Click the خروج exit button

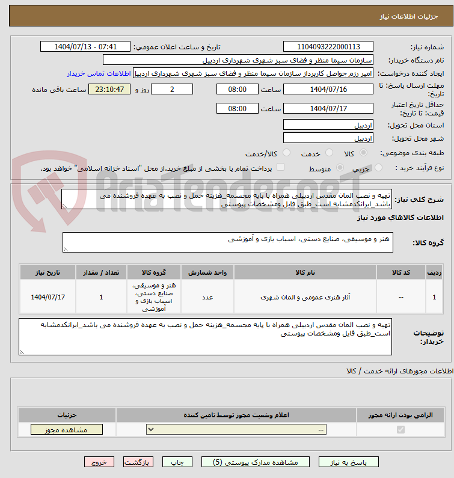pyautogui.click(x=99, y=462)
